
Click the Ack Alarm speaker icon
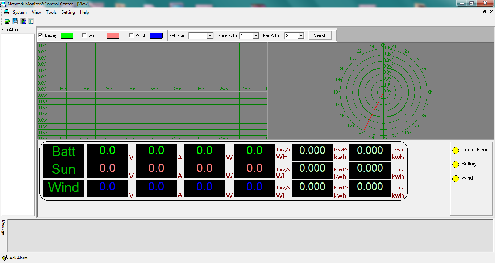pos(4,258)
